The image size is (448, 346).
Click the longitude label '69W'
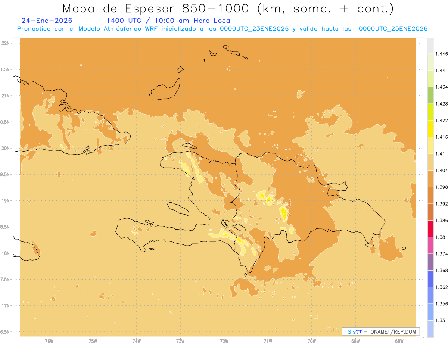(x=355, y=341)
